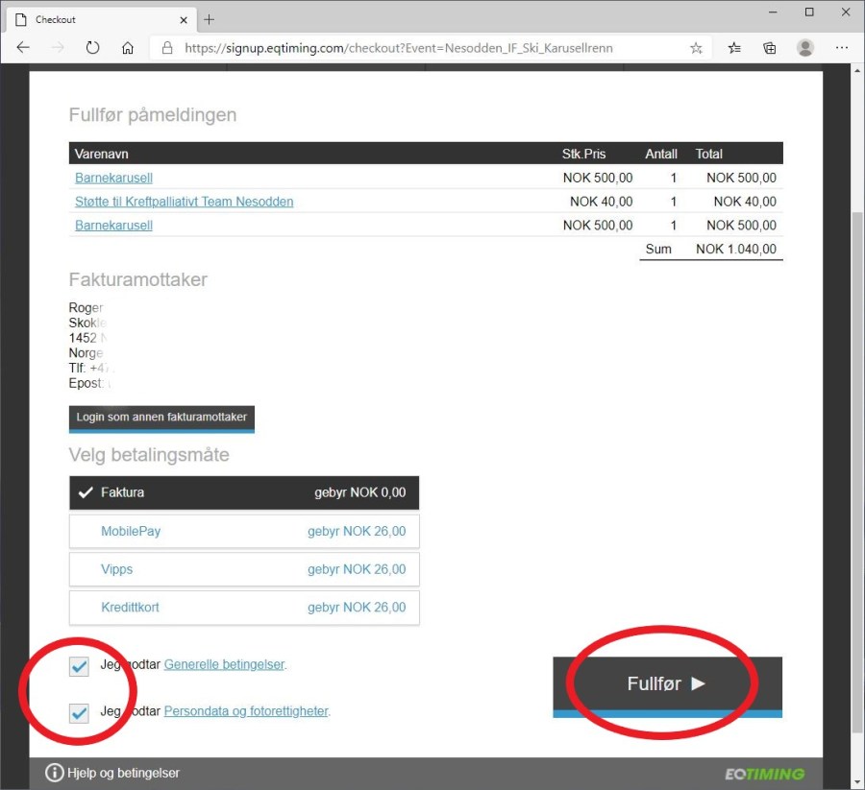The height and width of the screenshot is (790, 865).
Task: Open the favorites list icon
Action: coord(734,48)
